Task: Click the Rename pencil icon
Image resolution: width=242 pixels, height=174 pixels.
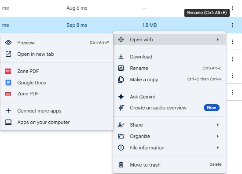Action: (121, 68)
